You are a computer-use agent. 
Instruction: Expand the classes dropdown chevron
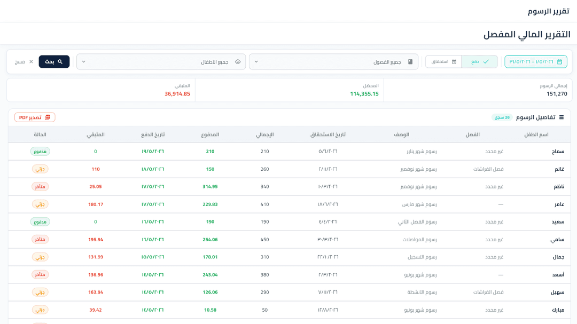coord(256,62)
